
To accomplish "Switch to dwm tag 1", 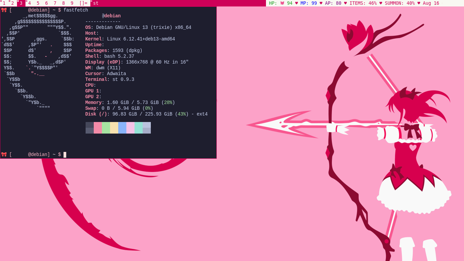I will pyautogui.click(x=4, y=3).
